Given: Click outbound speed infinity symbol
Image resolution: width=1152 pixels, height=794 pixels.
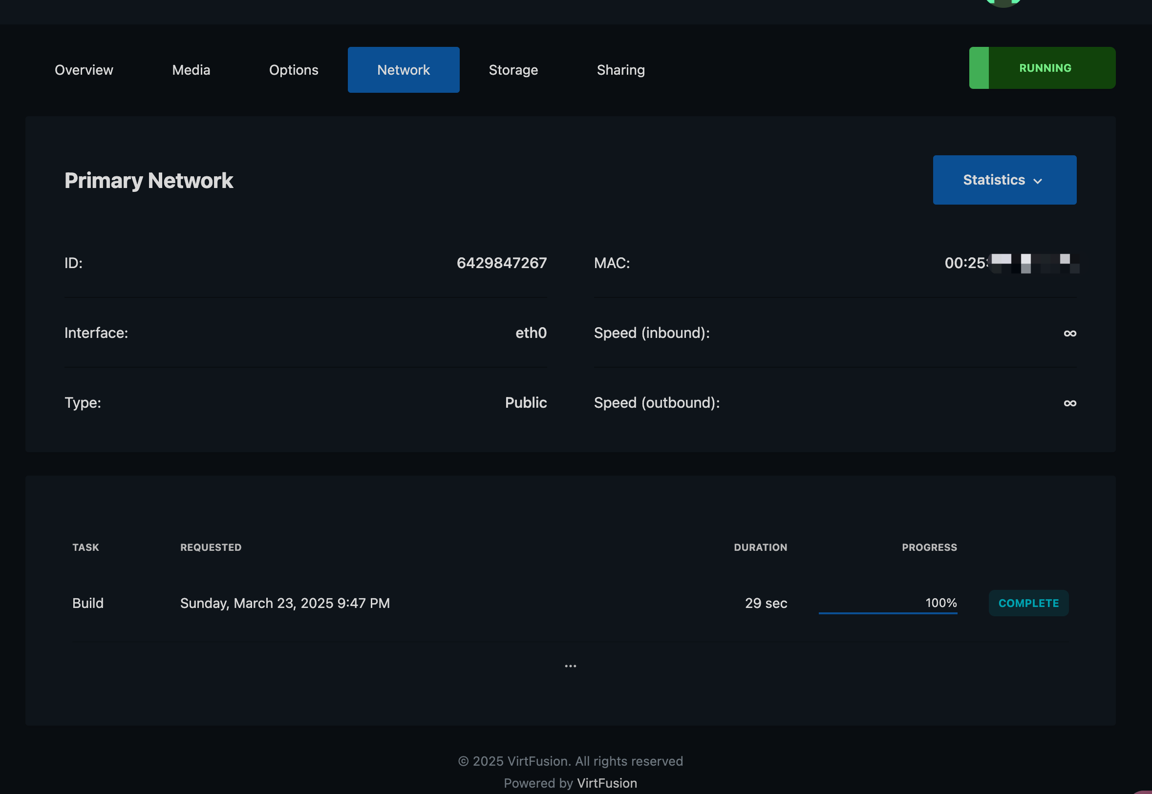Looking at the screenshot, I should [x=1070, y=403].
